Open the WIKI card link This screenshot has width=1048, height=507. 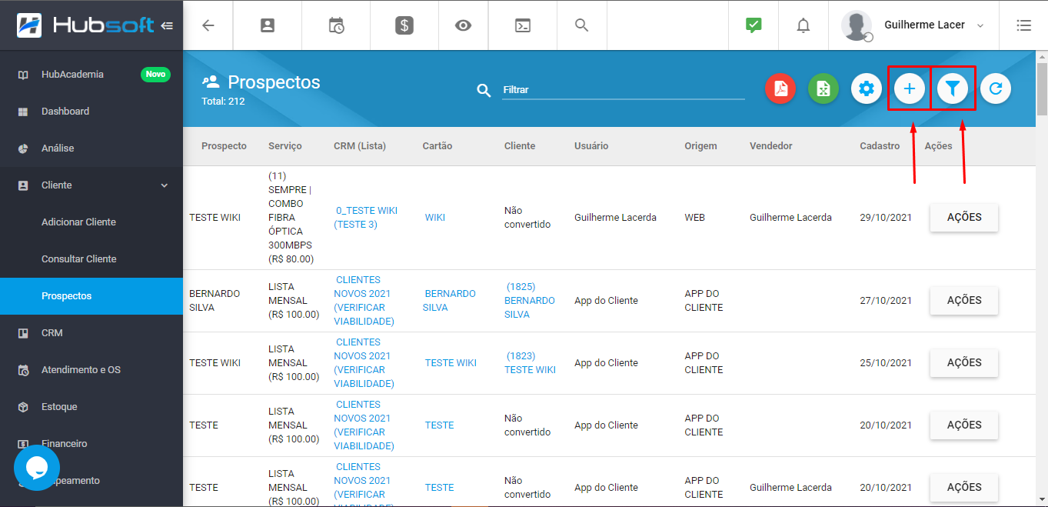tap(434, 217)
